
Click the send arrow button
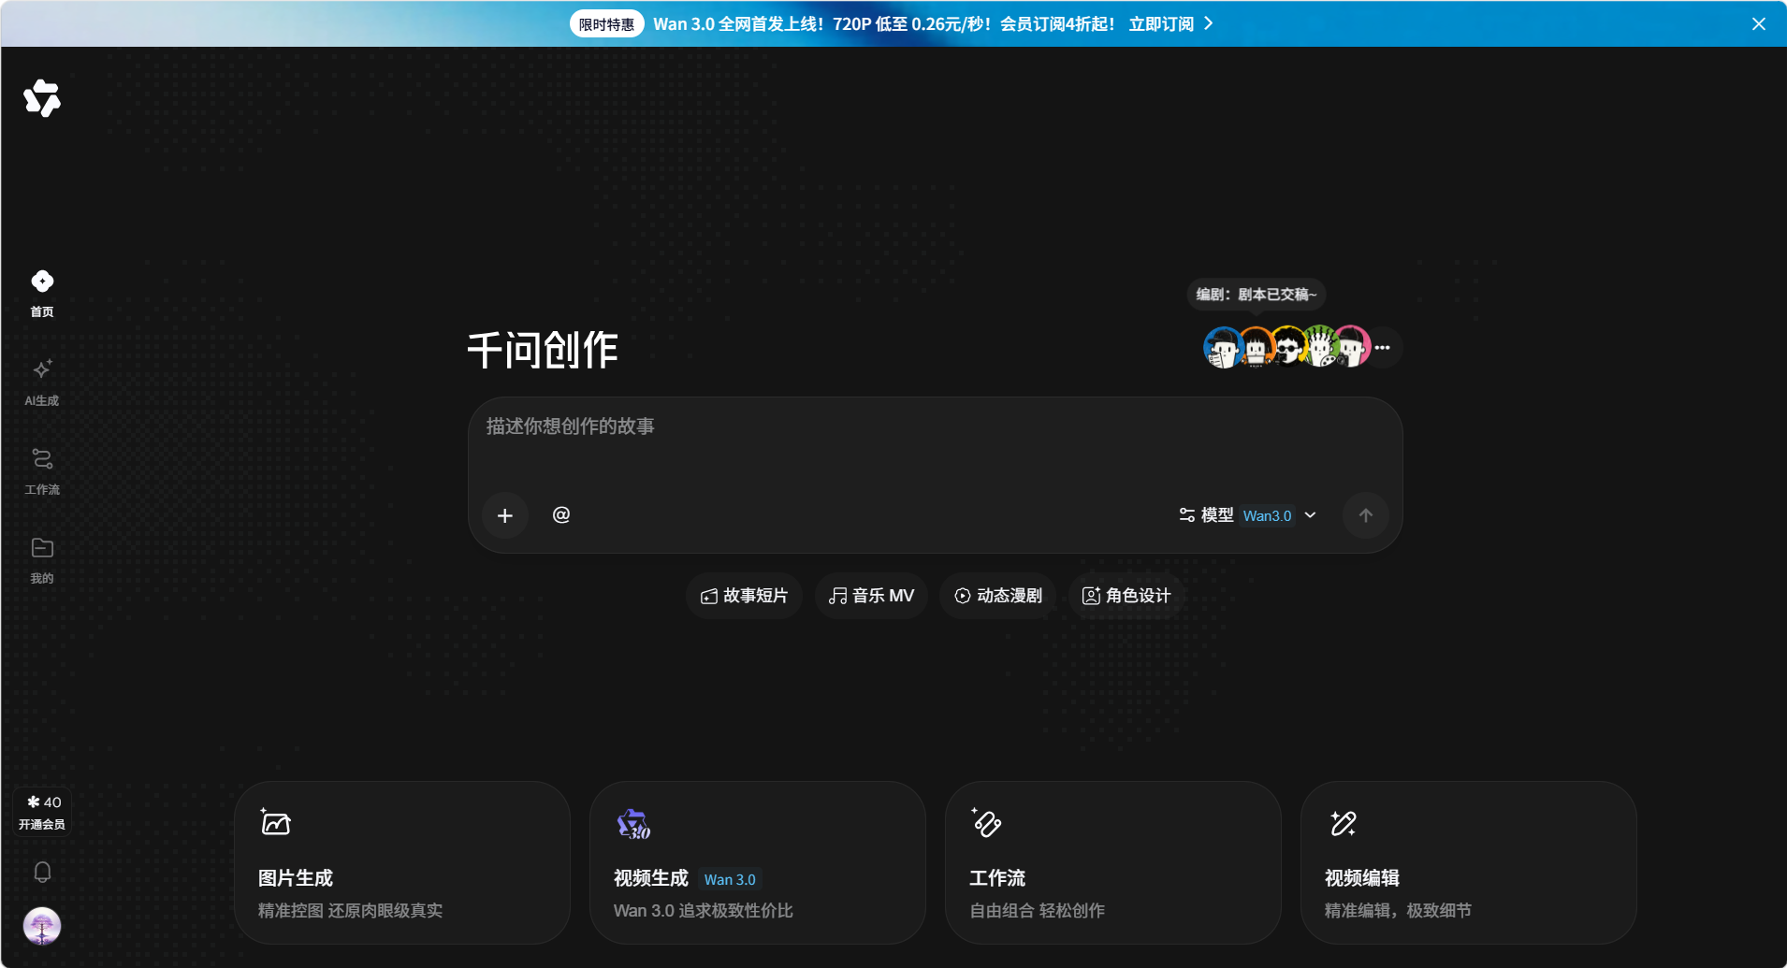point(1366,515)
